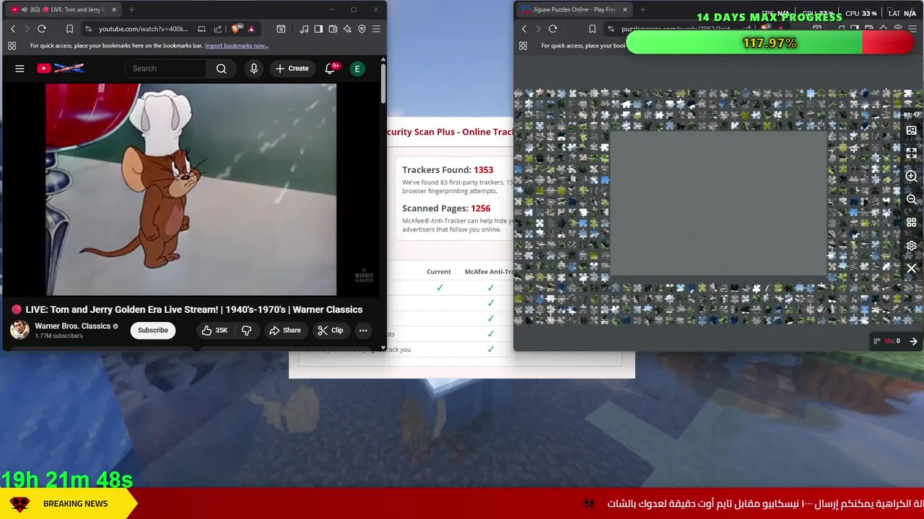Reload the puzzle page
Screen dimensions: 924x519
553,29
